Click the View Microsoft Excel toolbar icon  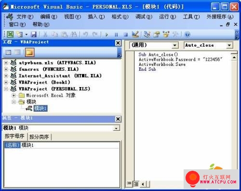pyautogui.click(x=11, y=34)
